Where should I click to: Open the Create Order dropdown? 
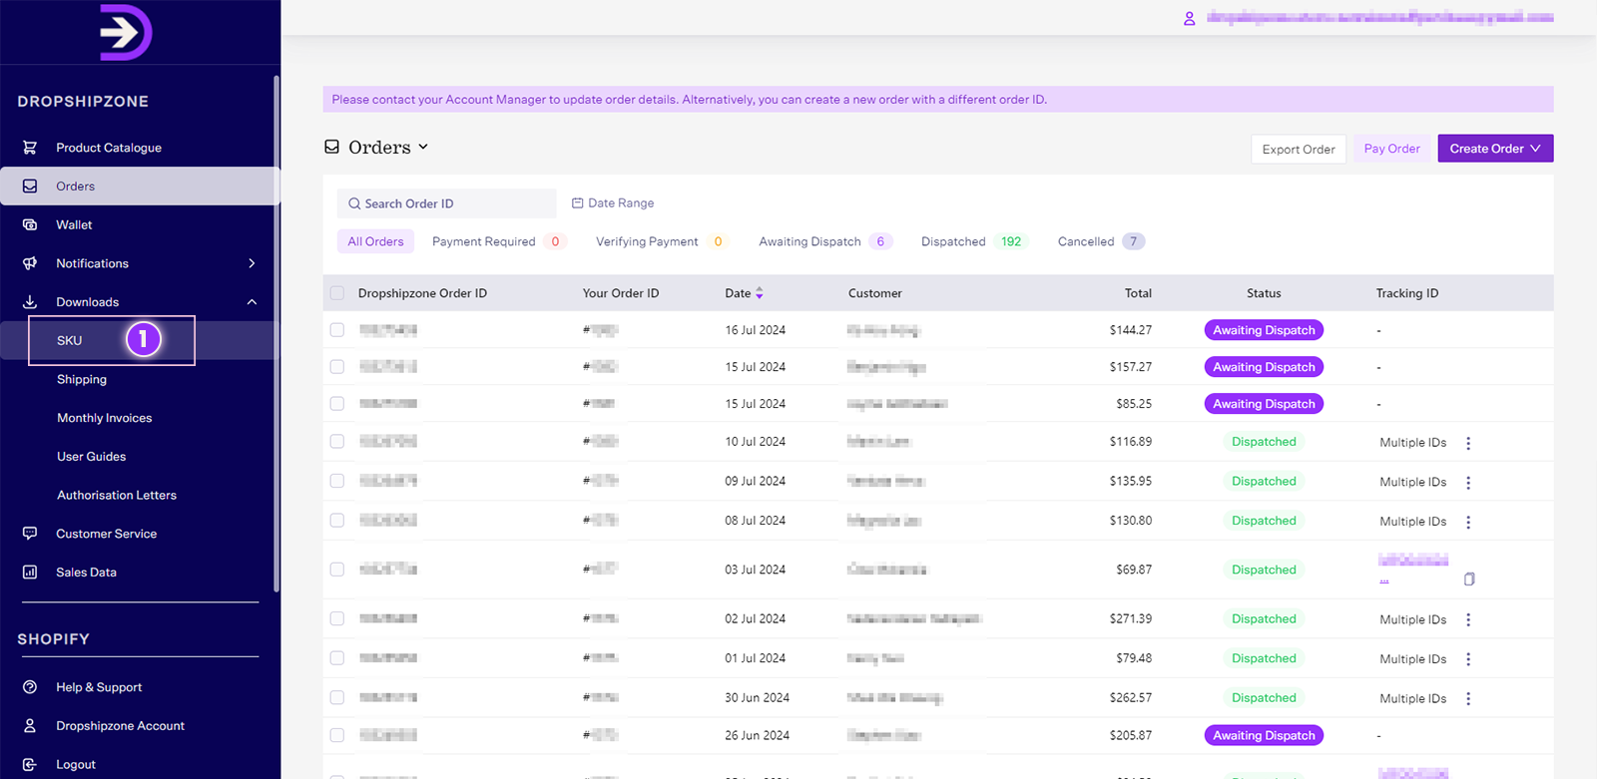pos(1495,149)
